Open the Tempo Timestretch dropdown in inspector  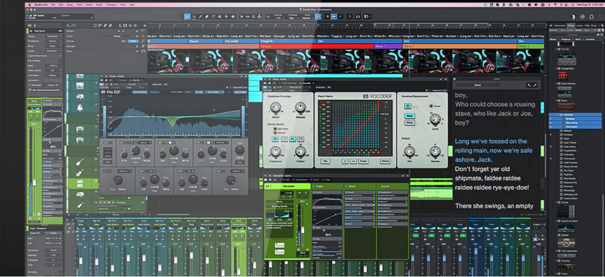click(x=53, y=36)
